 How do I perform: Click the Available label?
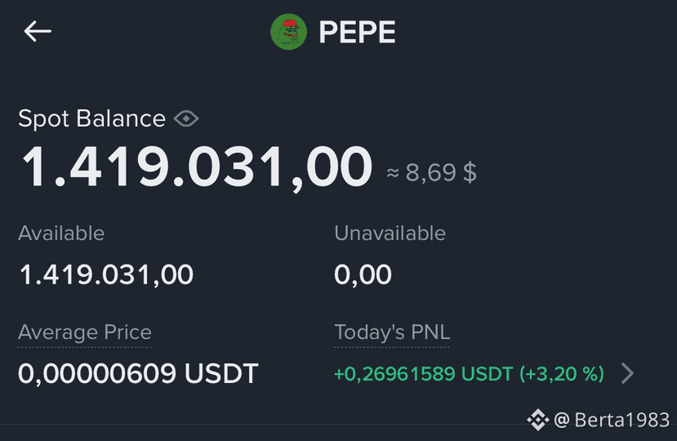[61, 234]
